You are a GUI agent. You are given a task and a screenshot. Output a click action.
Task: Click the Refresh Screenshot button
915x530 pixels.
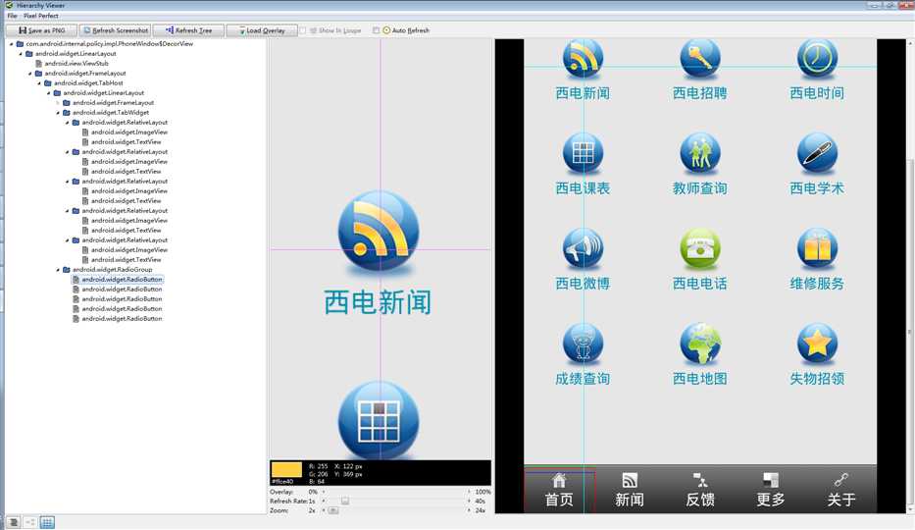point(116,30)
